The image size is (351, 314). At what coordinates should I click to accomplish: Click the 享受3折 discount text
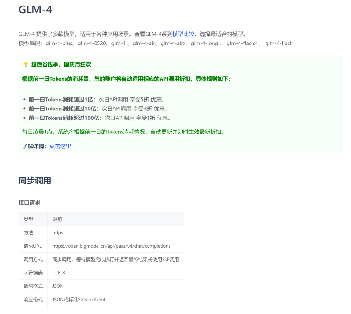pyautogui.click(x=143, y=109)
